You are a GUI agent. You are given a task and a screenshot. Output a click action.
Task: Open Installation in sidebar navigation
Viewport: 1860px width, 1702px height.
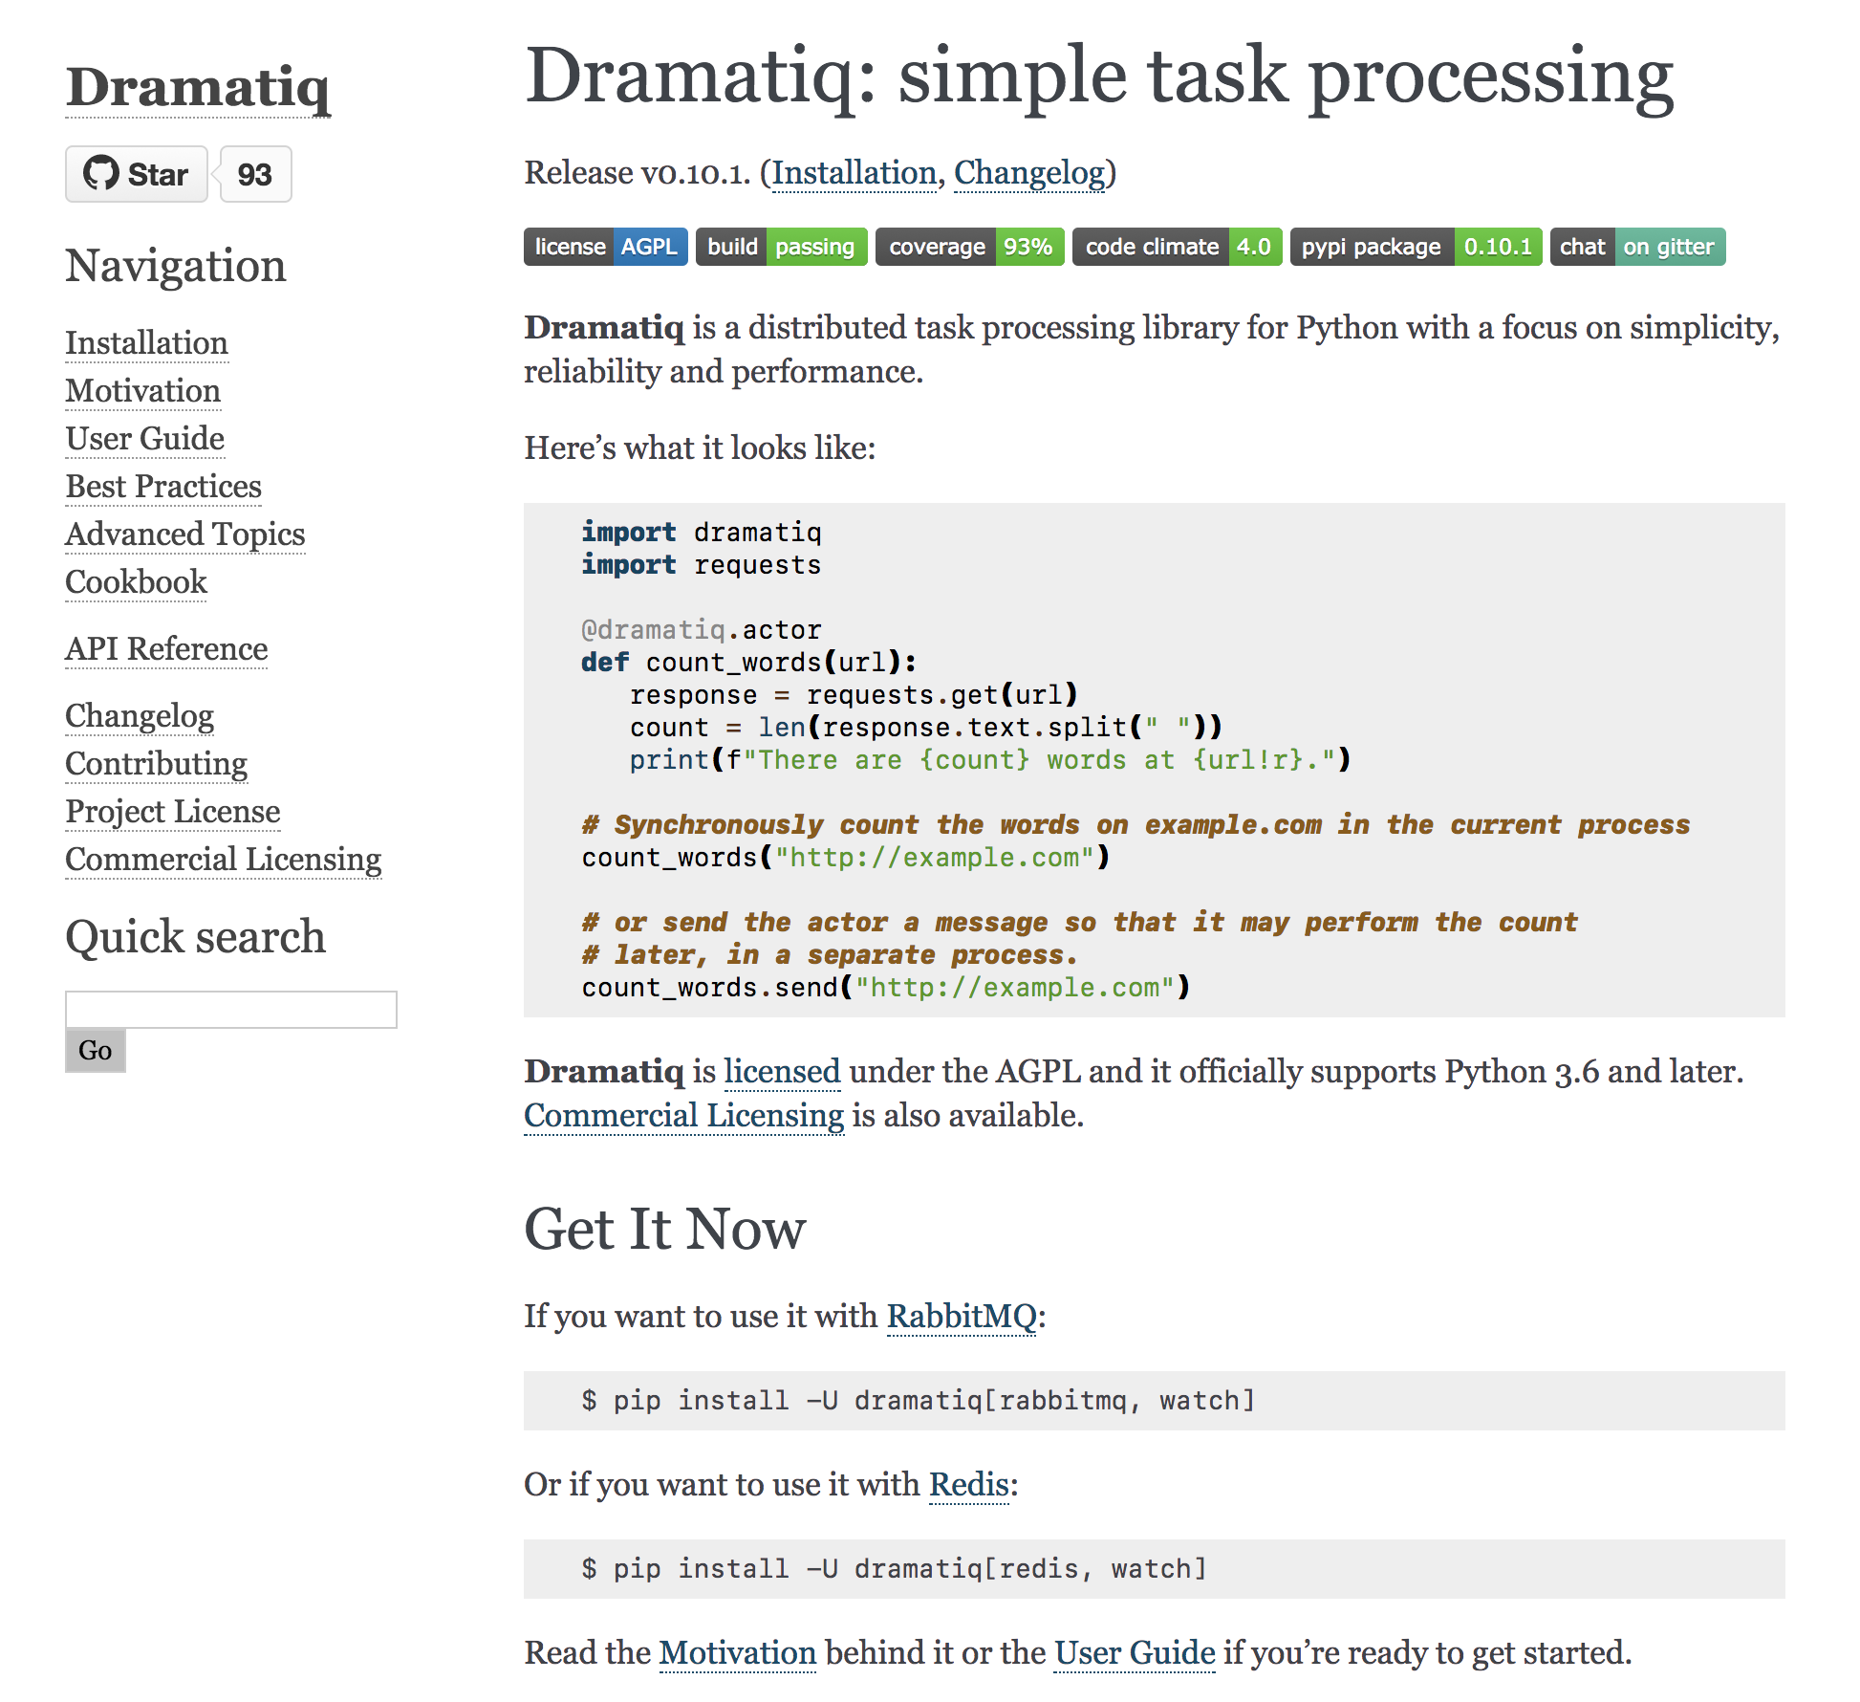pyautogui.click(x=146, y=343)
